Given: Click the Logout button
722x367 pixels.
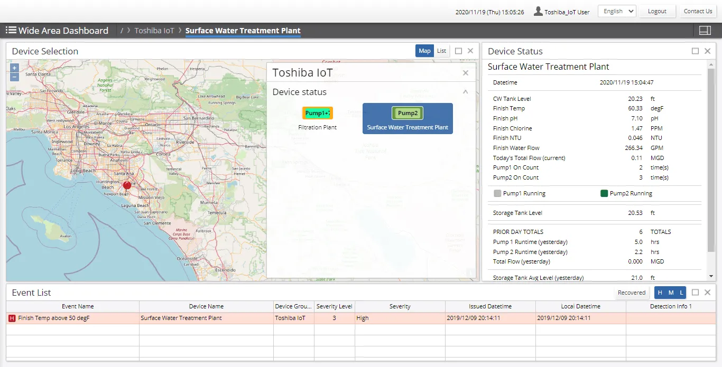Looking at the screenshot, I should point(657,11).
